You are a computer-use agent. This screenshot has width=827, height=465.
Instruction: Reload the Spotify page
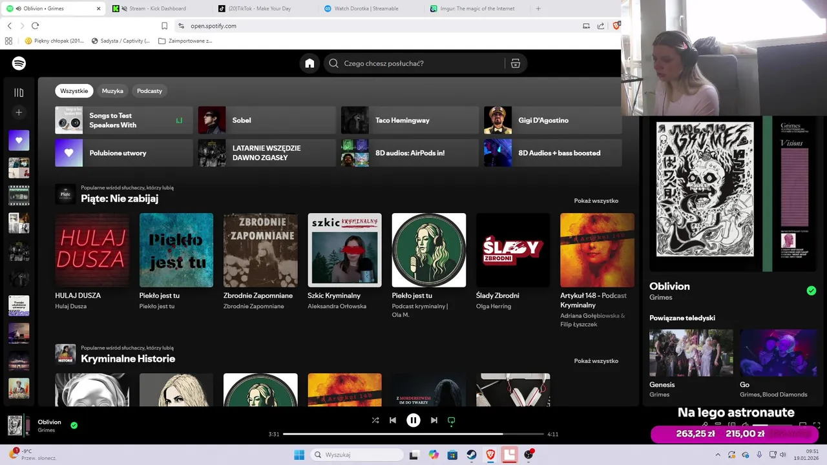pos(35,26)
